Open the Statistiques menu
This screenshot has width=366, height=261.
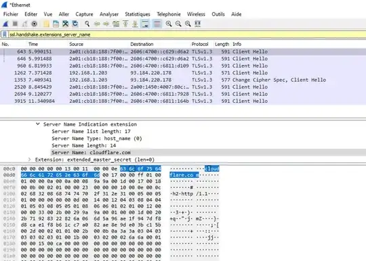[138, 14]
